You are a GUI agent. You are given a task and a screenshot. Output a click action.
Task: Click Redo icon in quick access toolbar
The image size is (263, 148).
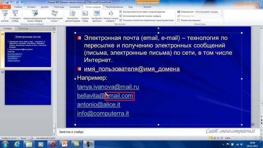17,2
